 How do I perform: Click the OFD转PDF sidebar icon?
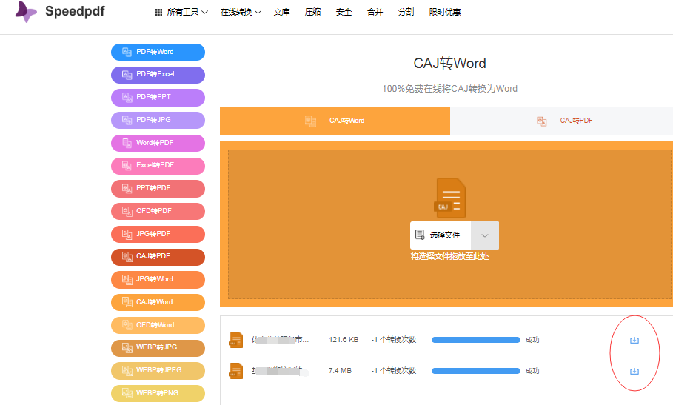coord(127,211)
